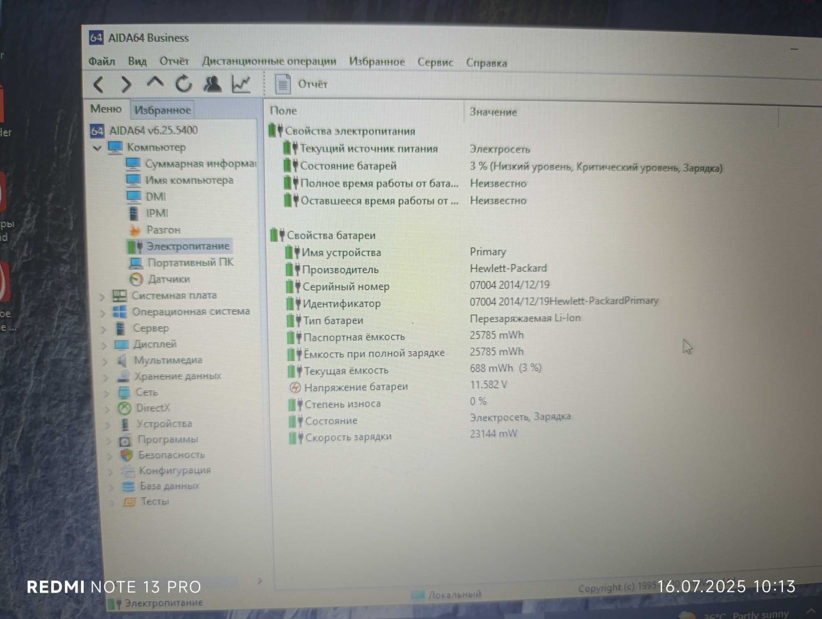
Task: Click the Сервер tower icon
Action: click(x=120, y=328)
